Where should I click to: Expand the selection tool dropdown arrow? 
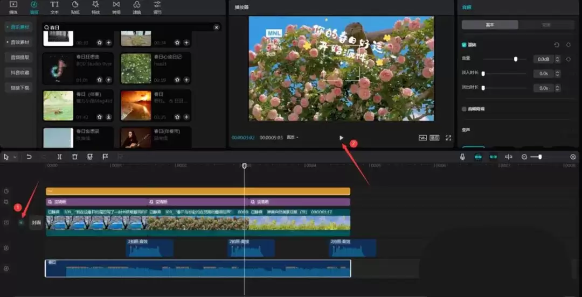[15, 157]
